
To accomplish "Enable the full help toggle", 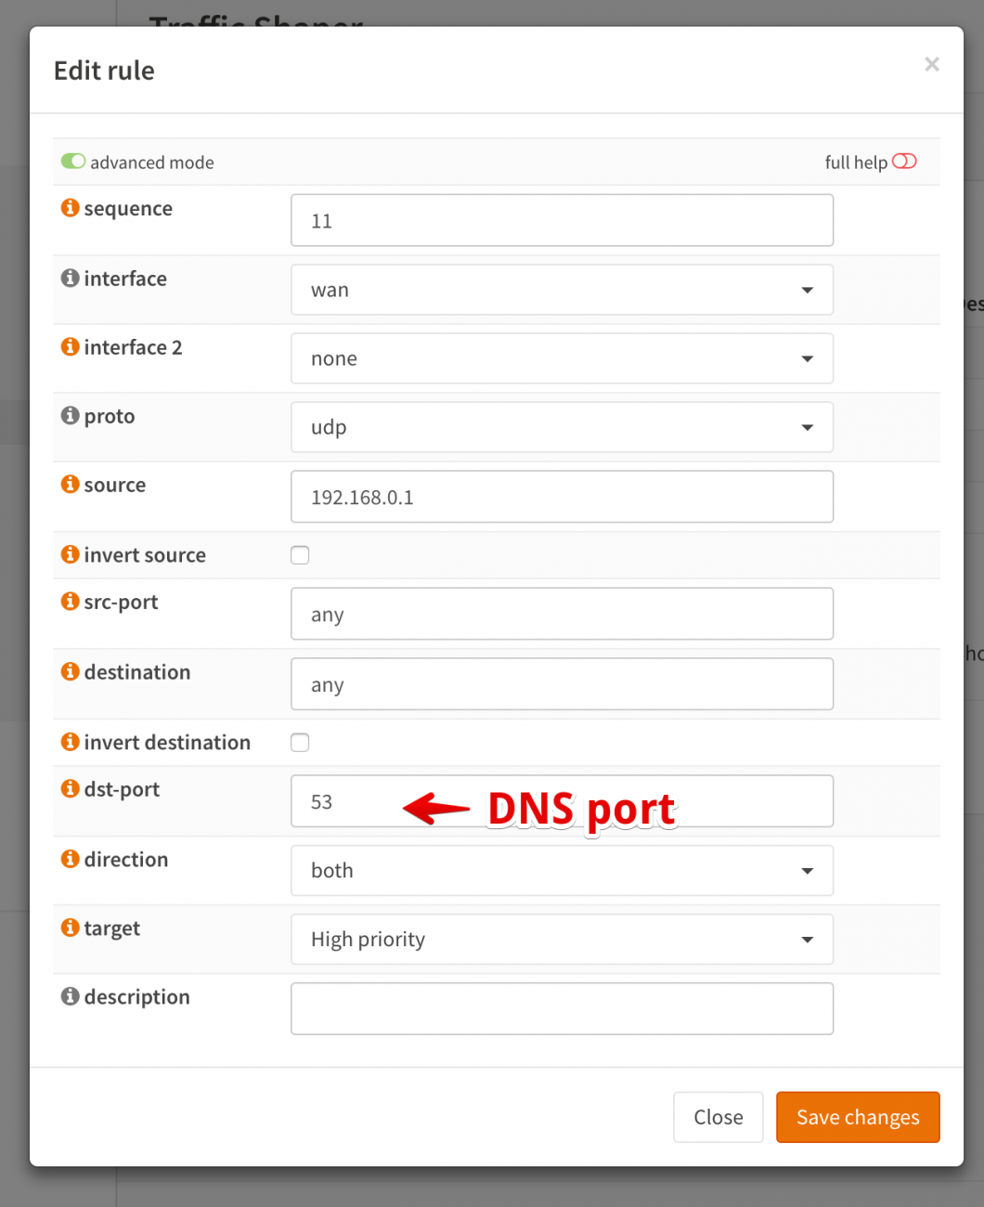I will point(904,162).
